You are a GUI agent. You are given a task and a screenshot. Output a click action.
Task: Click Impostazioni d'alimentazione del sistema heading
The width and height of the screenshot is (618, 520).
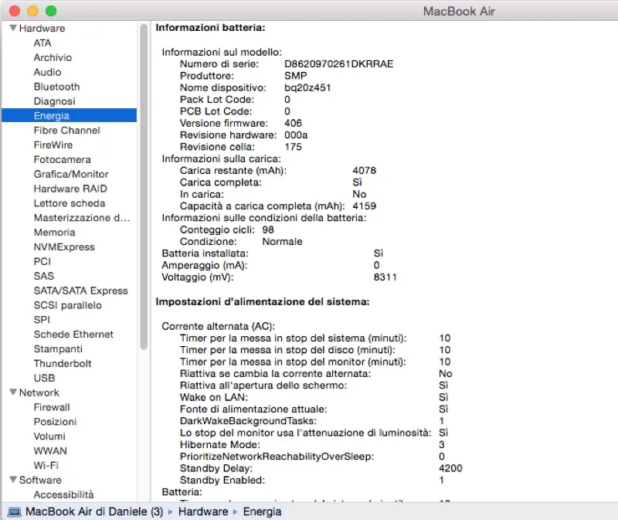[x=263, y=302]
